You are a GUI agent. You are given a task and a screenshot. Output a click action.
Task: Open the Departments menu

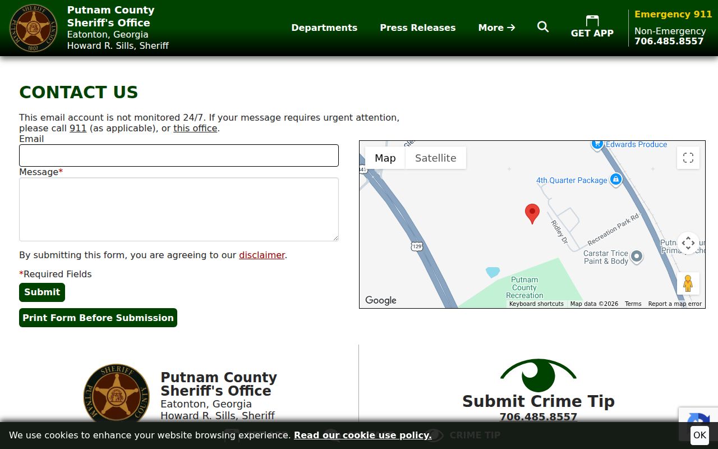(x=324, y=28)
